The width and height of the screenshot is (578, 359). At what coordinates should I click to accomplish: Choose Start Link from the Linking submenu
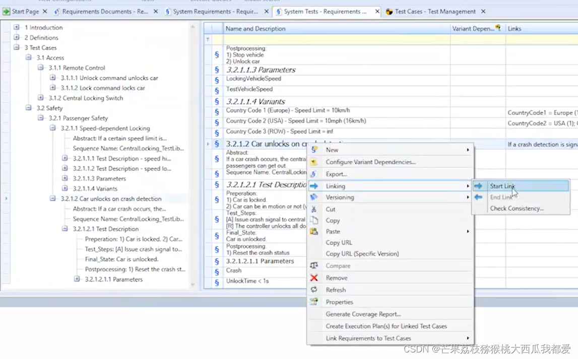click(521, 186)
